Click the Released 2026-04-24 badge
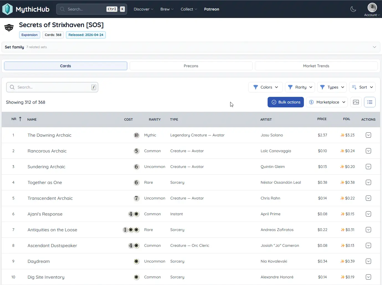This screenshot has width=382, height=285. pyautogui.click(x=86, y=35)
